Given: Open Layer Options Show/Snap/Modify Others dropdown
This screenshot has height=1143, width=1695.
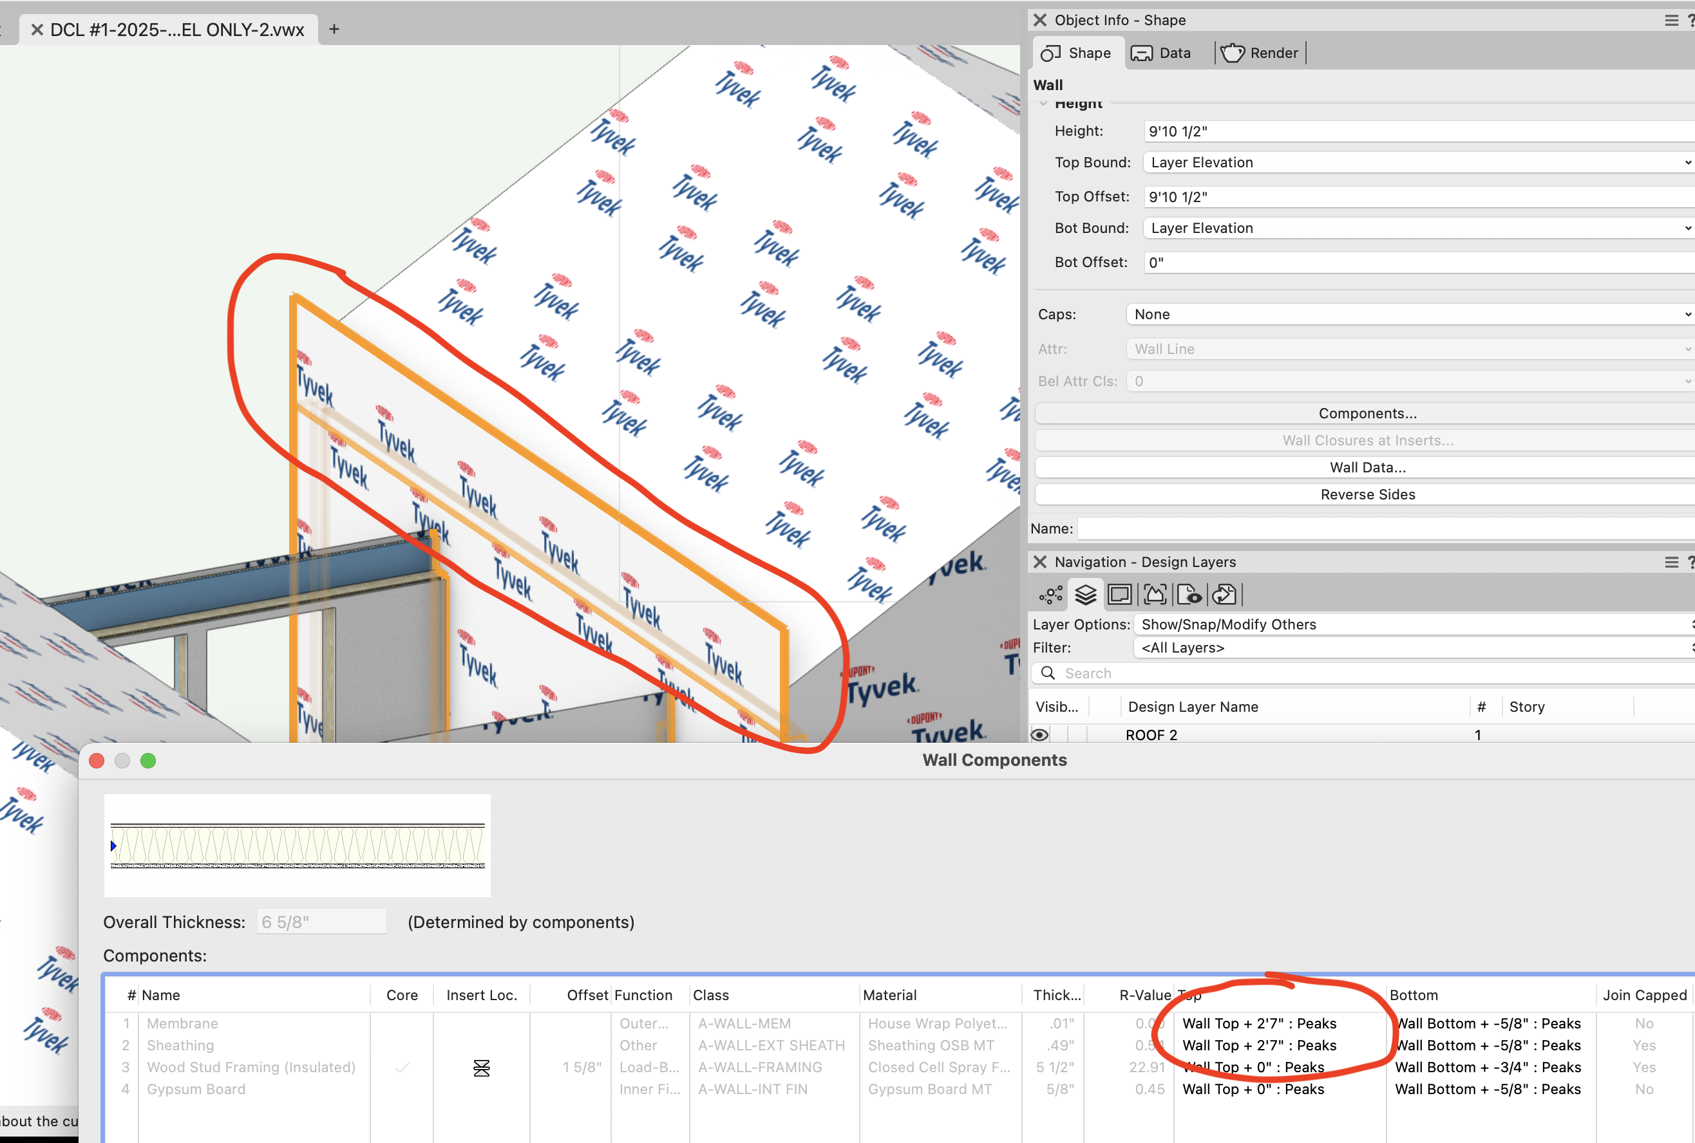Looking at the screenshot, I should click(x=1412, y=624).
